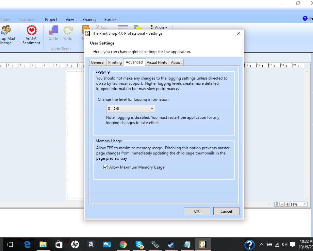This screenshot has width=313, height=251.
Task: Click the zoom in plus button
Action: pos(287,204)
